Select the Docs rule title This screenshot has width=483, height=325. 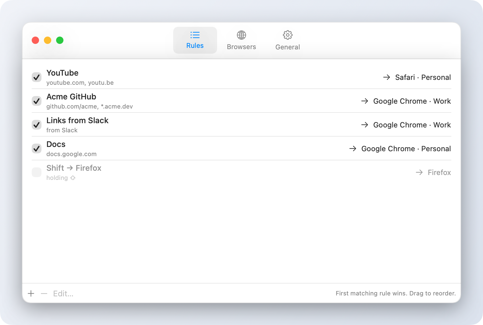coord(56,144)
